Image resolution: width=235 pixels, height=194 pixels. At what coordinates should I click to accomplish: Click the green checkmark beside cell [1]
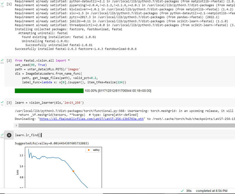2,3
